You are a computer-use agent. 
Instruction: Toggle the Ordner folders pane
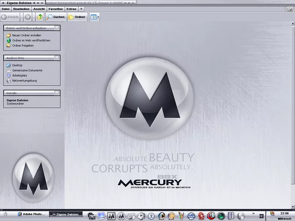77,17
